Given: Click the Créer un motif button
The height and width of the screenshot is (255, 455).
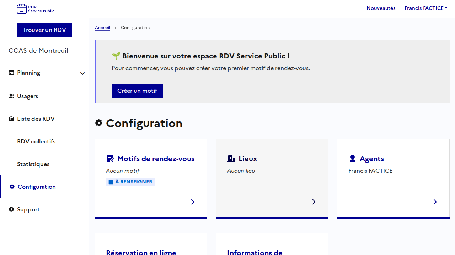Looking at the screenshot, I should pyautogui.click(x=137, y=91).
